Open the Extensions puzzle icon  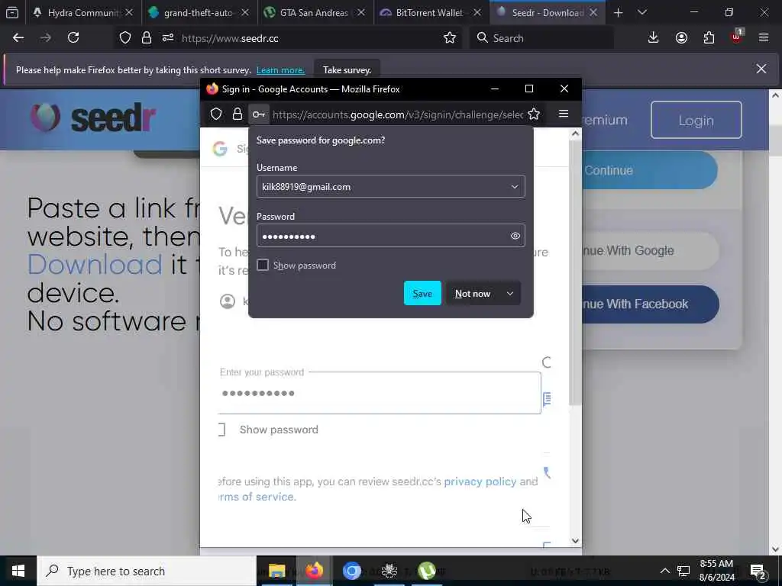[709, 38]
